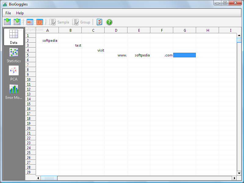
Task: Click the vertical scrollbar up arrow
Action: pyautogui.click(x=239, y=35)
